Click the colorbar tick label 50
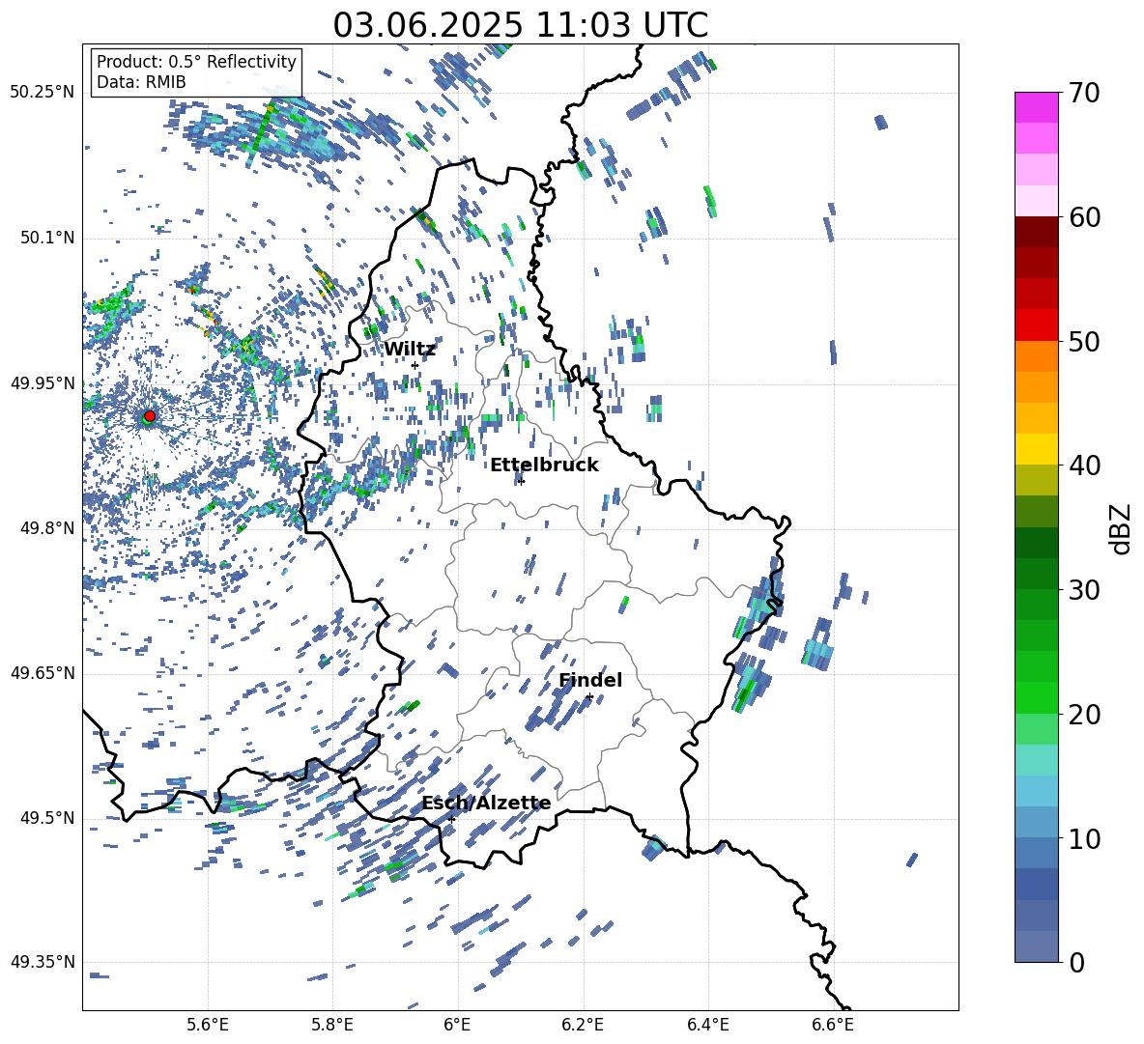The width and height of the screenshot is (1144, 1044). [1084, 341]
